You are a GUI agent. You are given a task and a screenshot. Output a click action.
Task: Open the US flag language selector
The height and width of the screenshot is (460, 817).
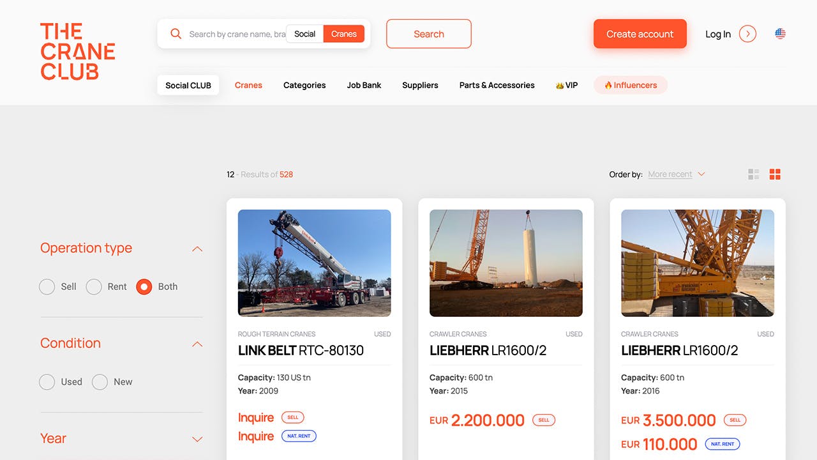[x=780, y=34]
